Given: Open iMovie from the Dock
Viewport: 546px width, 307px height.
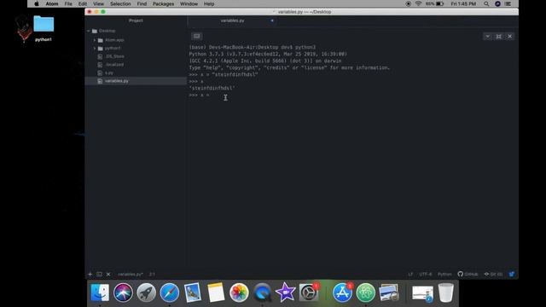Looking at the screenshot, I should [x=285, y=293].
